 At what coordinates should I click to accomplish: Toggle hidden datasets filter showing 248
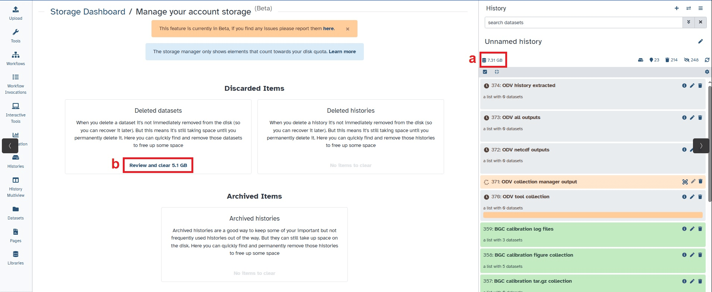tap(691, 60)
